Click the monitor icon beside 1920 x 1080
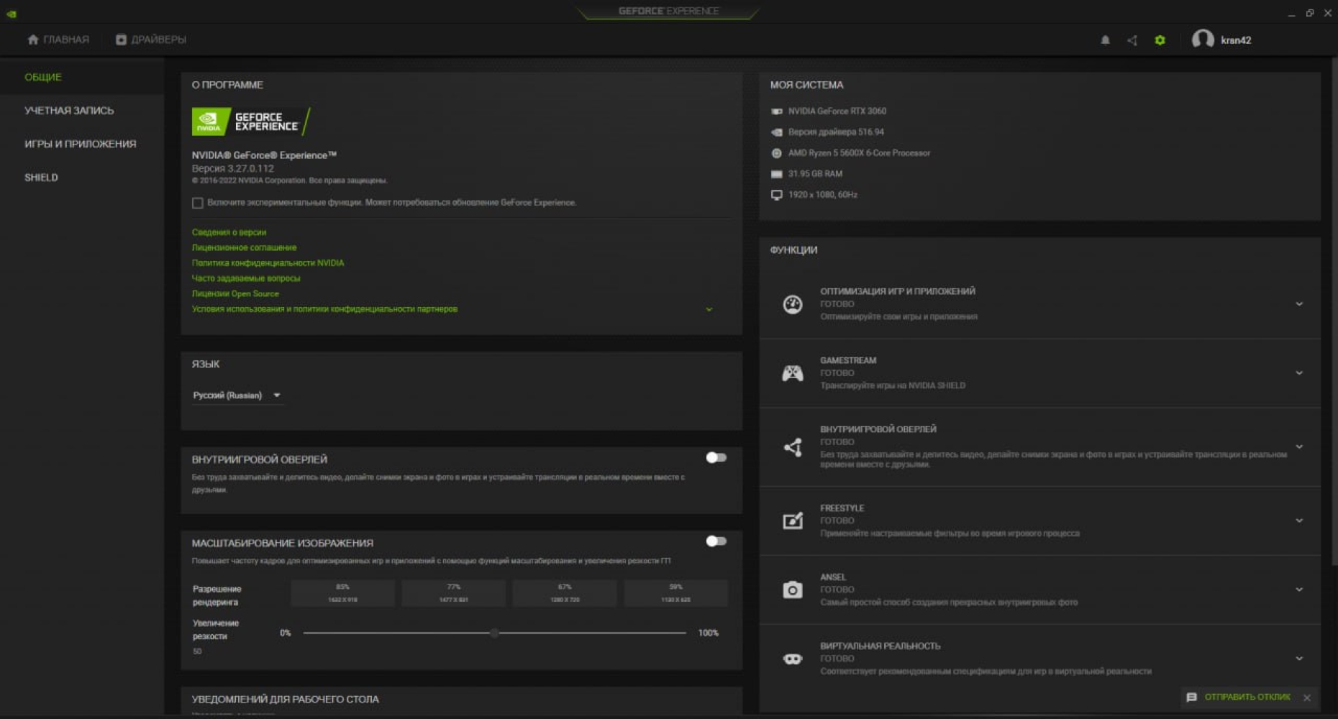This screenshot has height=719, width=1338. tap(776, 195)
